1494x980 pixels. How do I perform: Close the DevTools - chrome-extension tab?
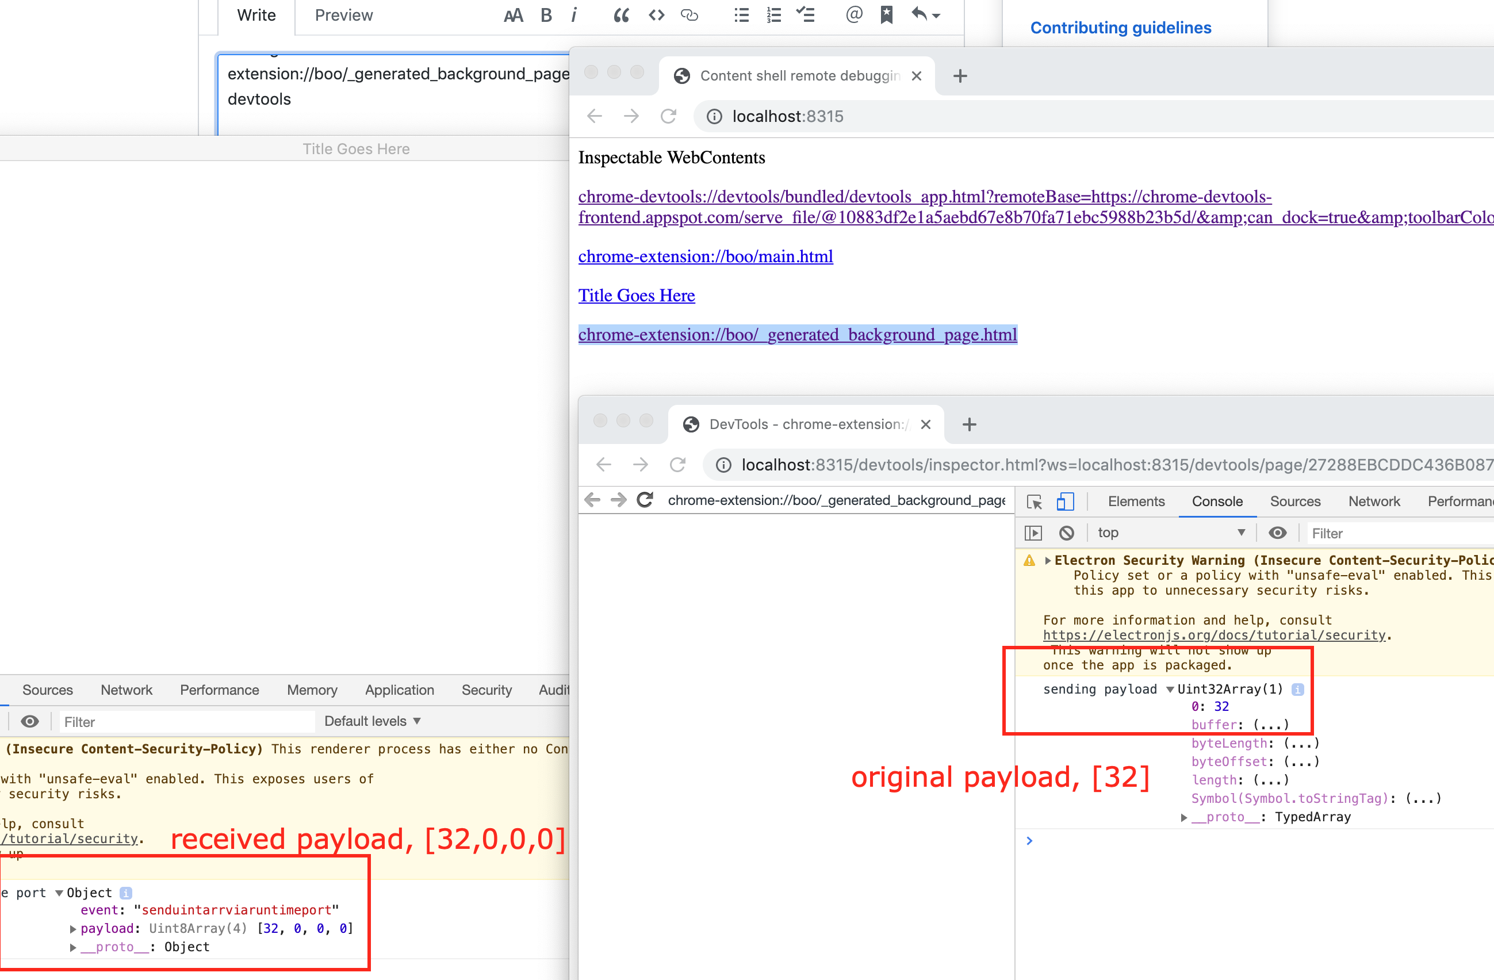(925, 424)
